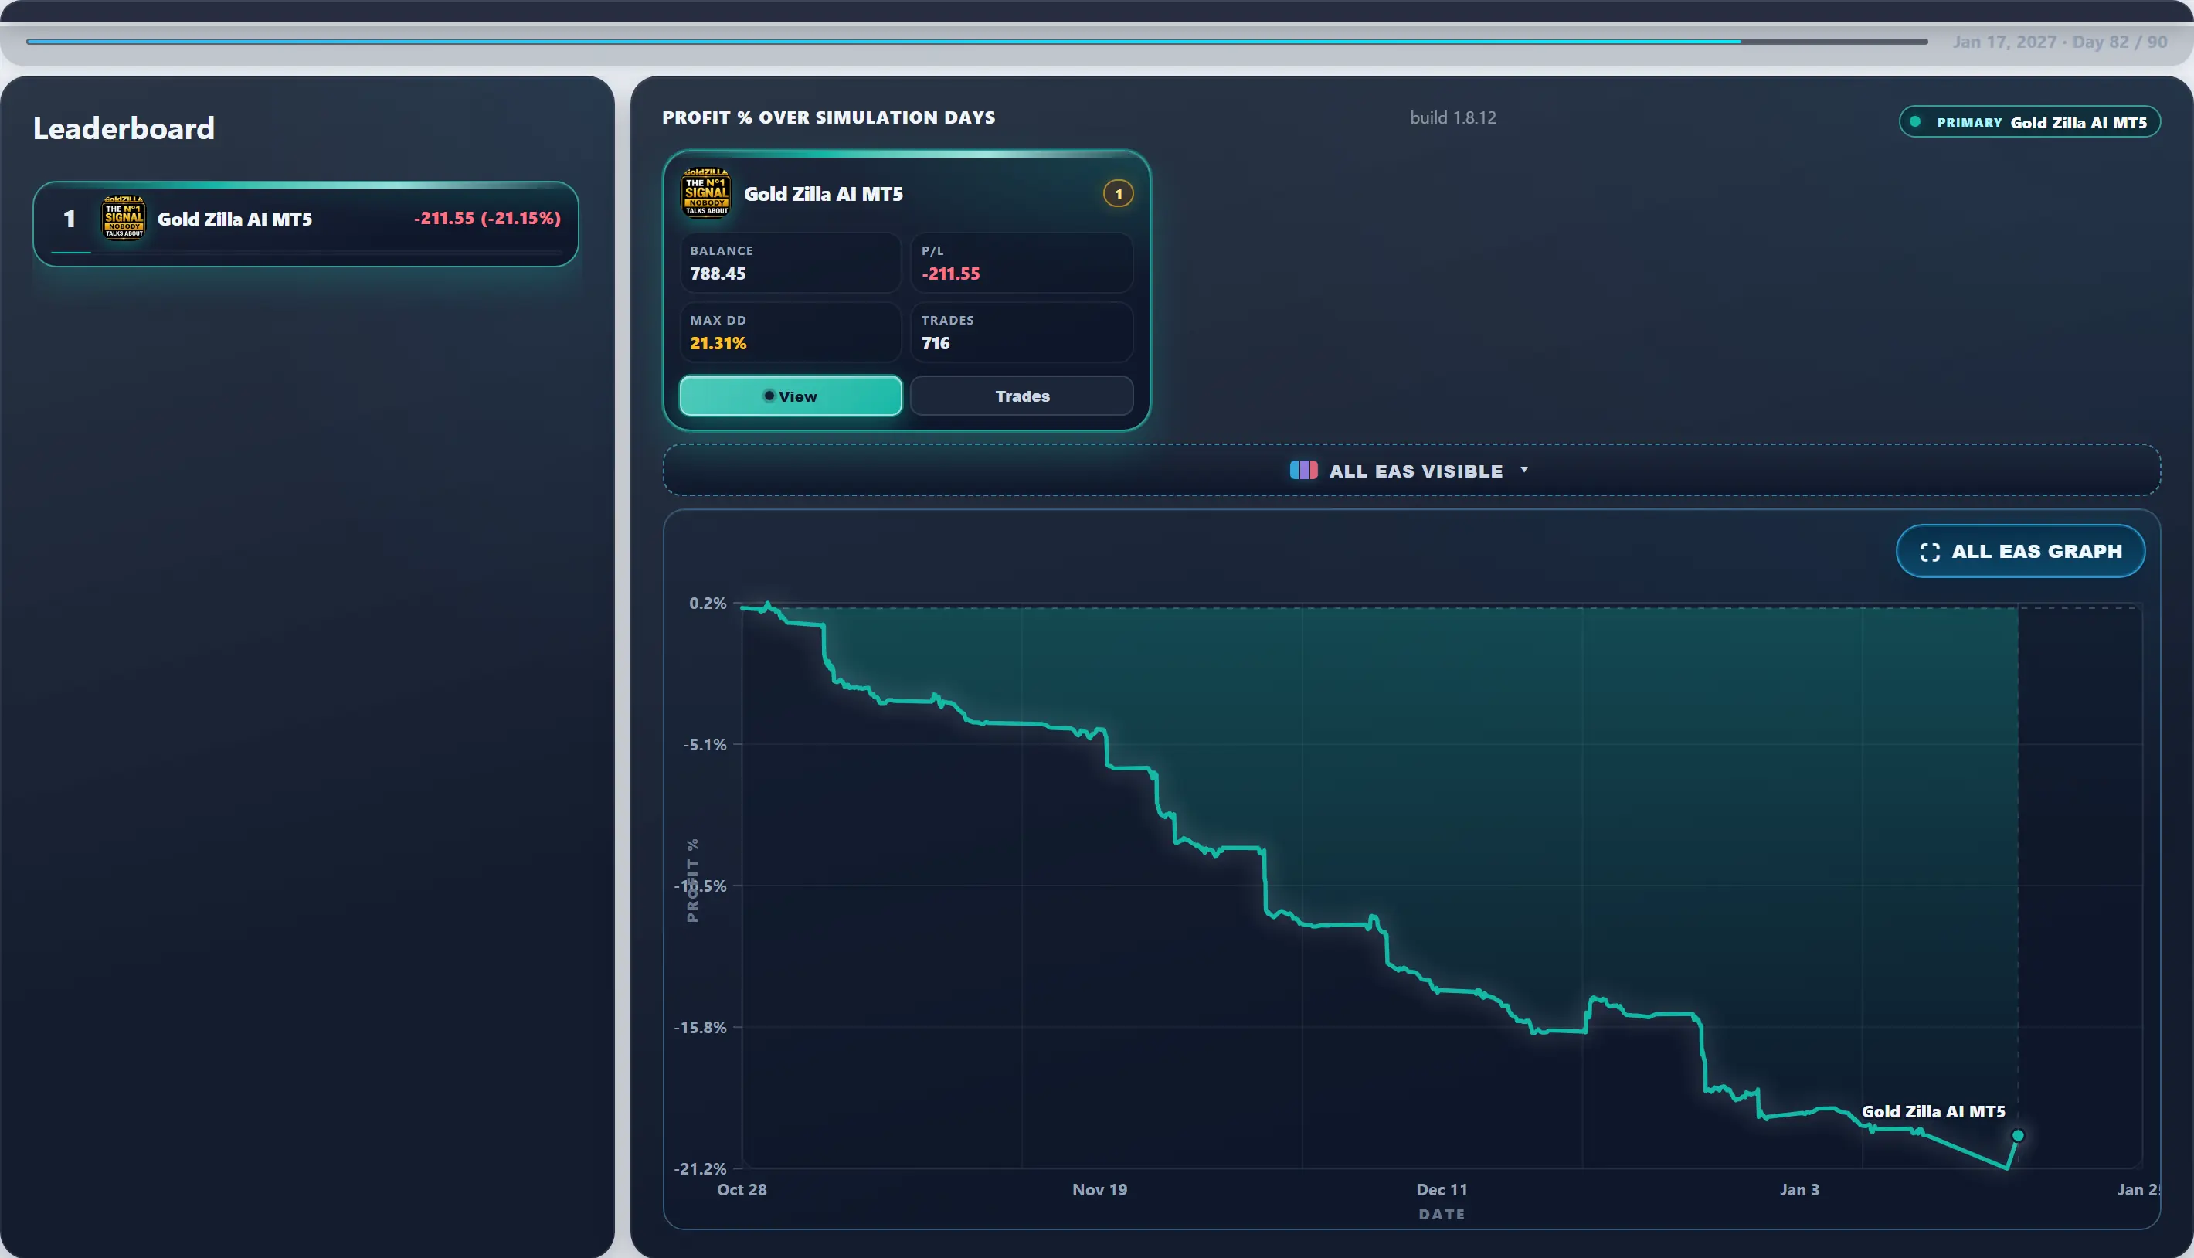
Task: Click the dropdown arrow next to ALL EAS VISIBLE
Action: [1523, 469]
